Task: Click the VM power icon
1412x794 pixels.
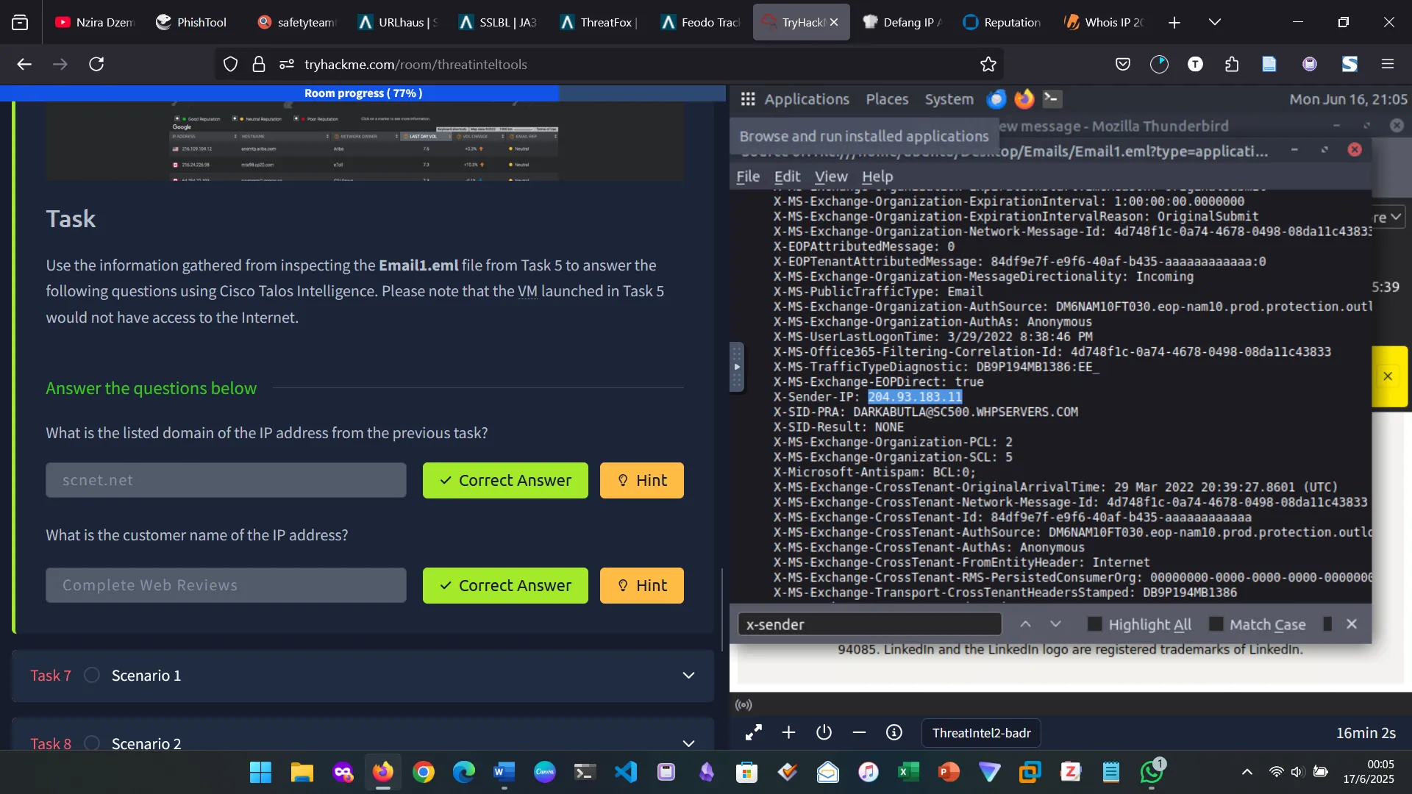Action: (824, 733)
